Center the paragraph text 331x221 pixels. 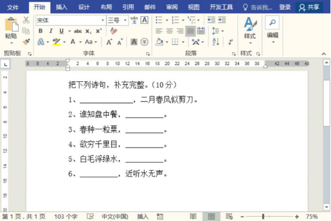coord(170,31)
